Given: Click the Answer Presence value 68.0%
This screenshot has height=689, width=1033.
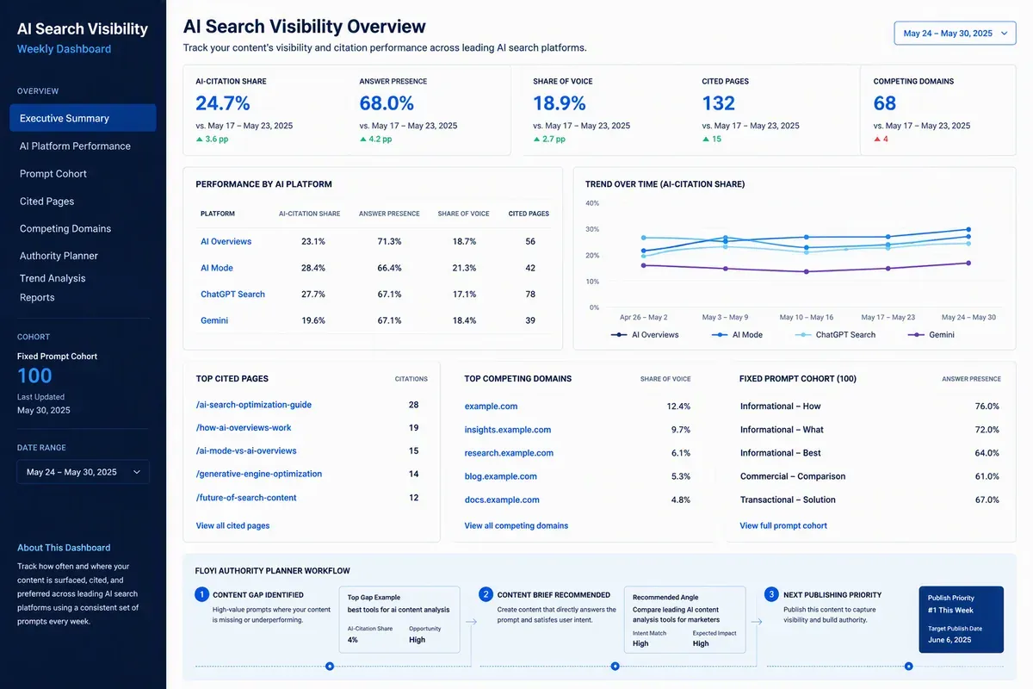Looking at the screenshot, I should 387,103.
